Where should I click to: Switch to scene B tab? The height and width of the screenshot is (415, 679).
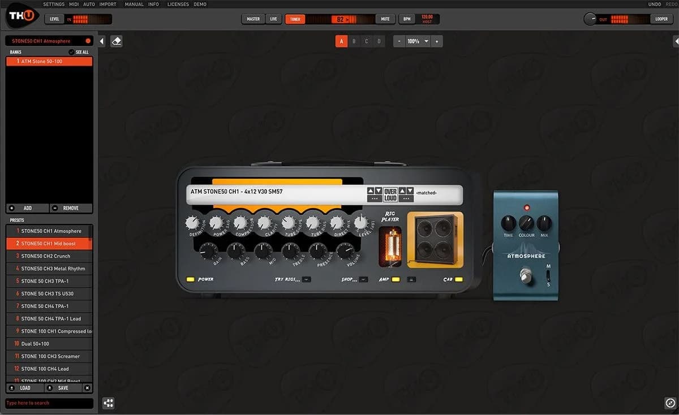(x=354, y=41)
